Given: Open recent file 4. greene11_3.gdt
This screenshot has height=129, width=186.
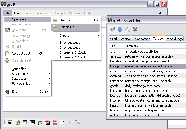Looking at the screenshot, I should [76, 57].
